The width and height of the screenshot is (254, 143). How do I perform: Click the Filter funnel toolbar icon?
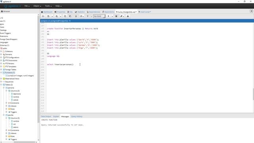pyautogui.click(x=88, y=16)
